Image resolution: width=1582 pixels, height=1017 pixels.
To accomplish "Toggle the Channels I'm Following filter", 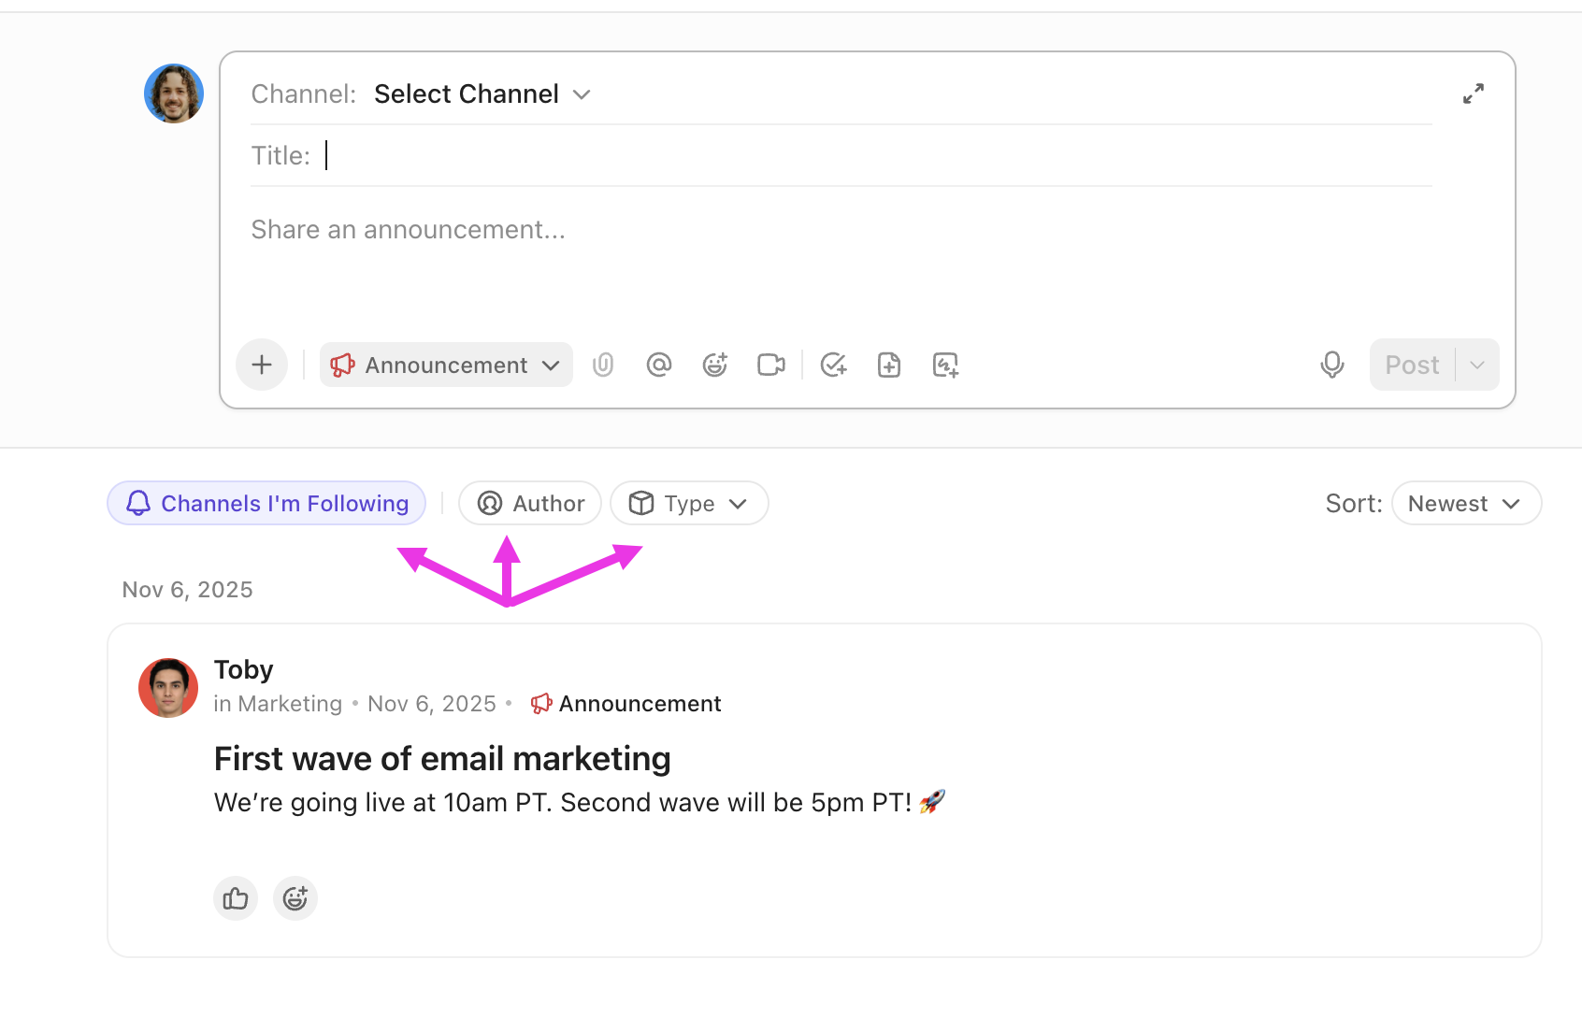I will (x=266, y=503).
